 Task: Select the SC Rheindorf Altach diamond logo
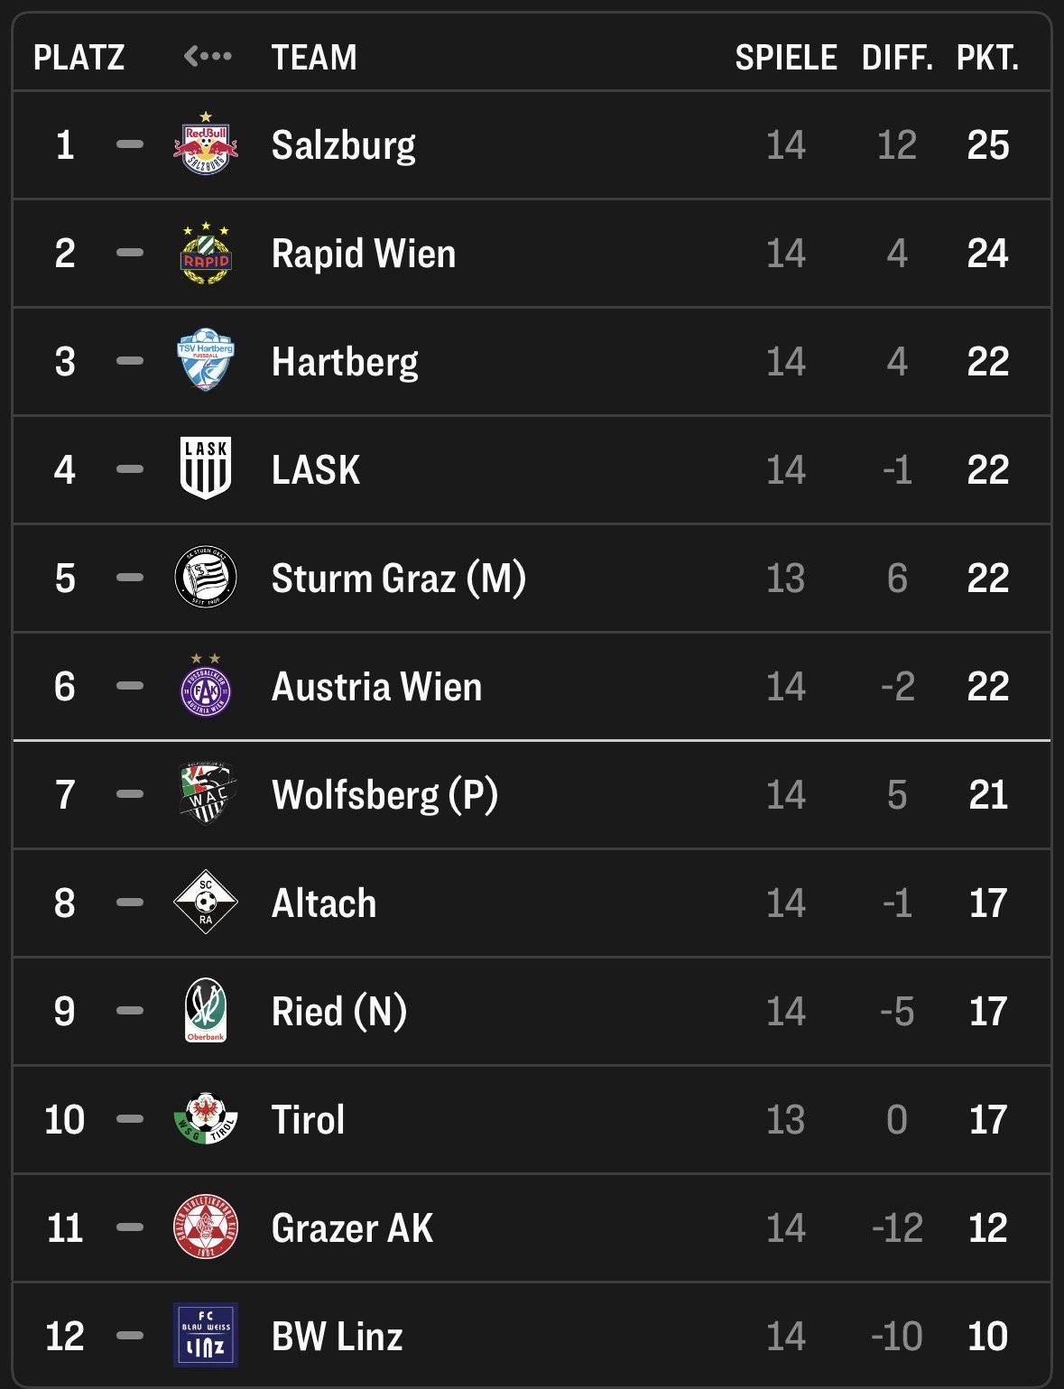[206, 903]
